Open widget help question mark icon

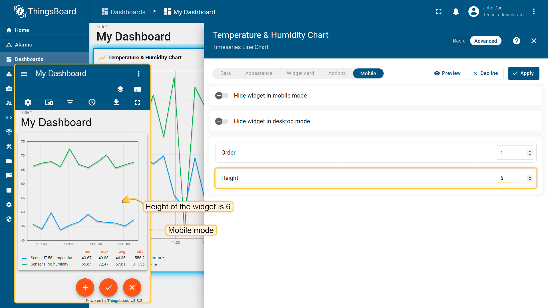(x=516, y=41)
